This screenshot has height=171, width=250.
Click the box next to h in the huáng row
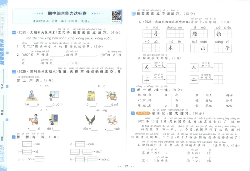coord(80,159)
